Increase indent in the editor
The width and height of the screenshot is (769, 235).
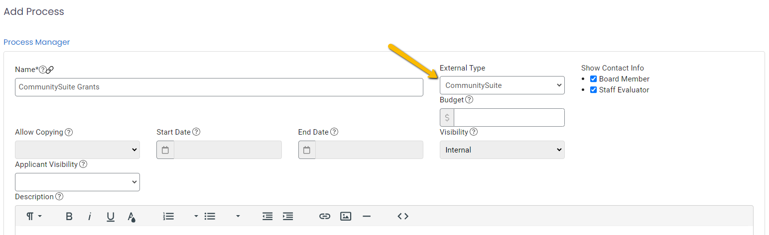(x=288, y=216)
